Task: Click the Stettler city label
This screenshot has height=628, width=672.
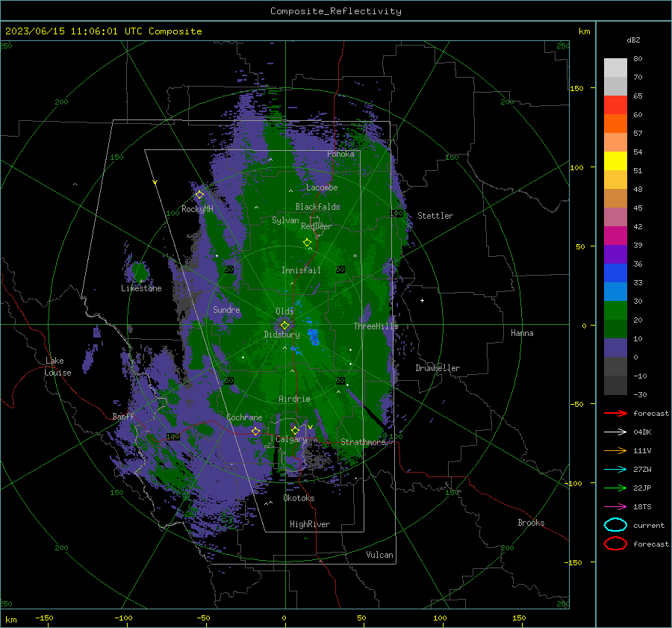Action: (x=435, y=216)
